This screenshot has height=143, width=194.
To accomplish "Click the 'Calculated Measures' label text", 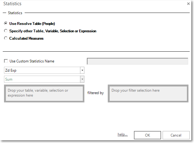I will (26, 38).
